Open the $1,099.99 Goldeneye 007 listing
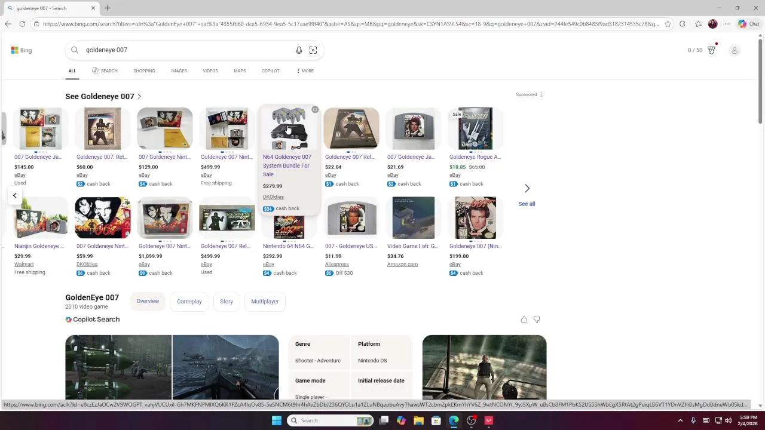 164,246
